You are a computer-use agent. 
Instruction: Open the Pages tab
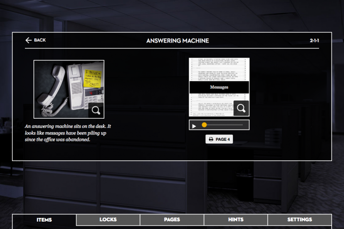coord(172,220)
